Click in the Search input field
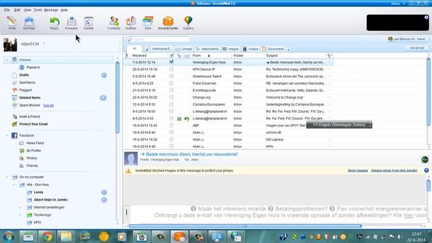The width and height of the screenshot is (432, 243). pos(159,39)
